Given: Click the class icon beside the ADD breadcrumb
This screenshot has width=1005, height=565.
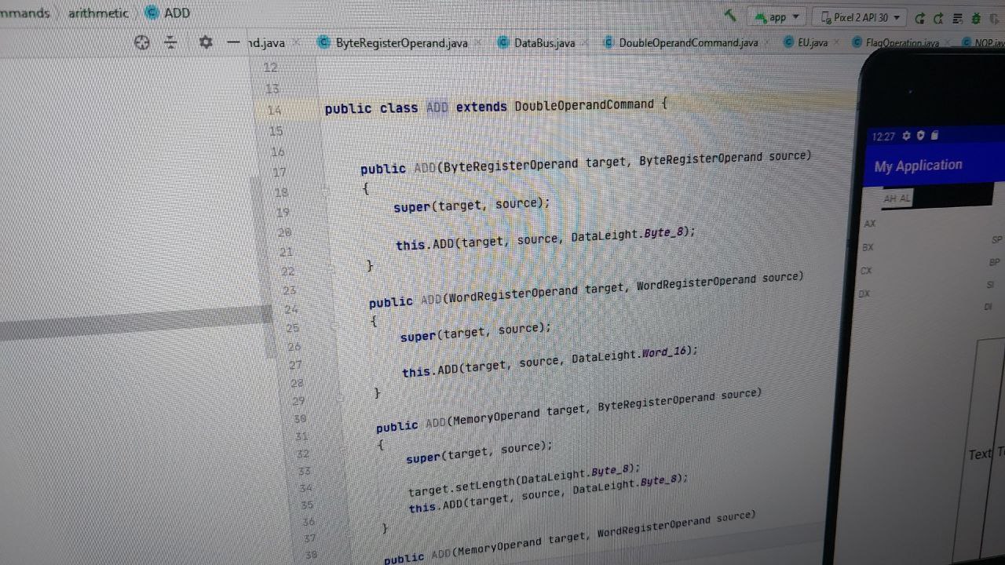Looking at the screenshot, I should coord(152,13).
